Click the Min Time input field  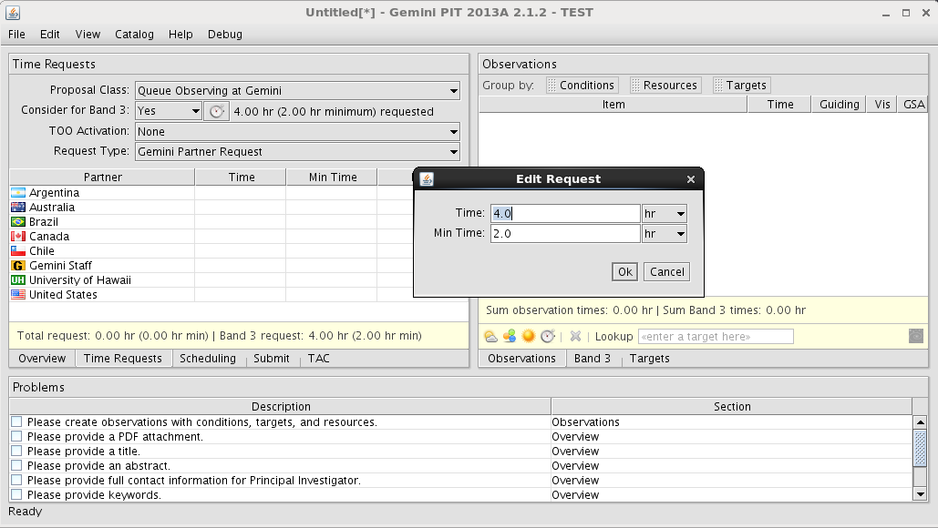click(565, 234)
